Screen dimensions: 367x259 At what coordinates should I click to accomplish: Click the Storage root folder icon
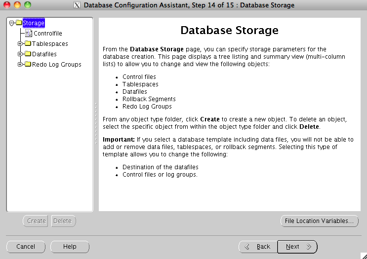point(18,23)
